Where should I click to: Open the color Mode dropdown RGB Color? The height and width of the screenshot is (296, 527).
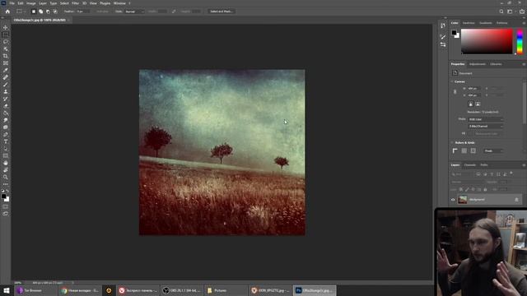coord(486,119)
